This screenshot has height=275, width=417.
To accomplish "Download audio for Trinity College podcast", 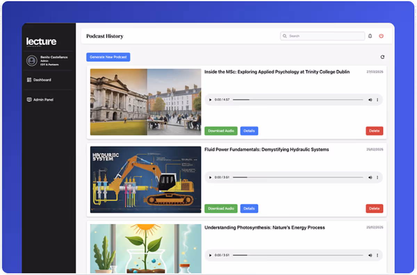I will tap(221, 131).
